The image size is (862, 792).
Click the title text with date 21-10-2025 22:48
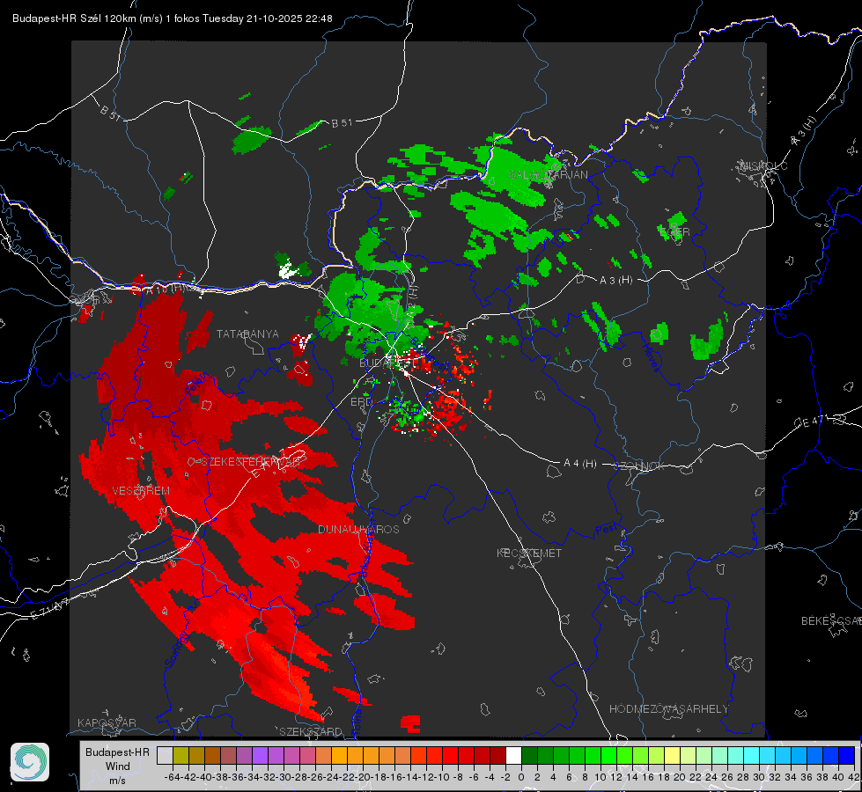pyautogui.click(x=172, y=18)
